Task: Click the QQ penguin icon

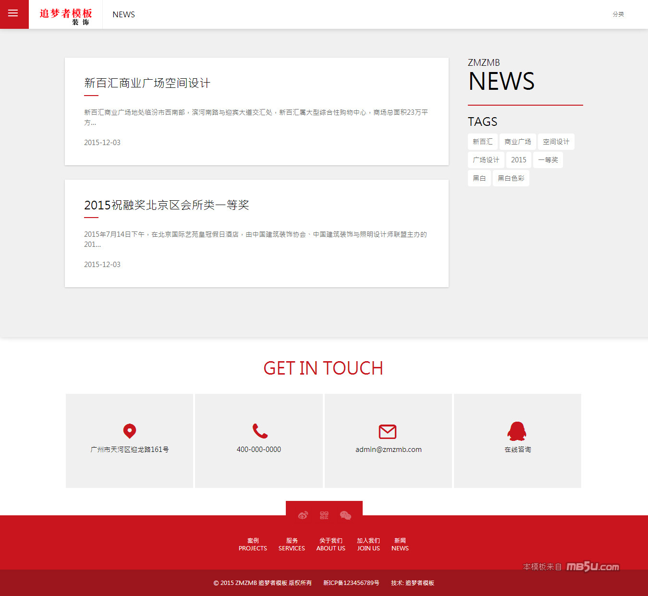Action: 517,431
